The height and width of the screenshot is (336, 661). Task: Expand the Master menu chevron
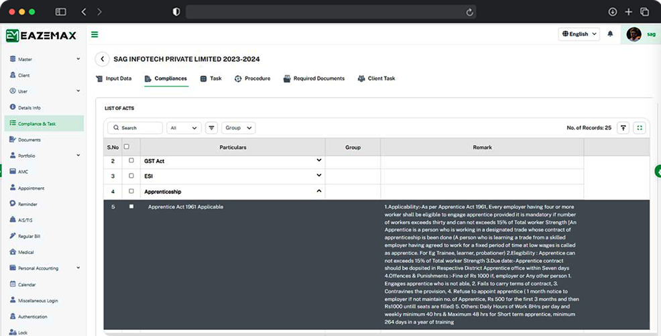coord(78,59)
